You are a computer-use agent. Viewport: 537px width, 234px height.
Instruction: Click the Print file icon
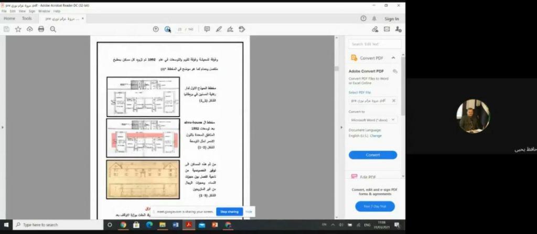[41, 29]
